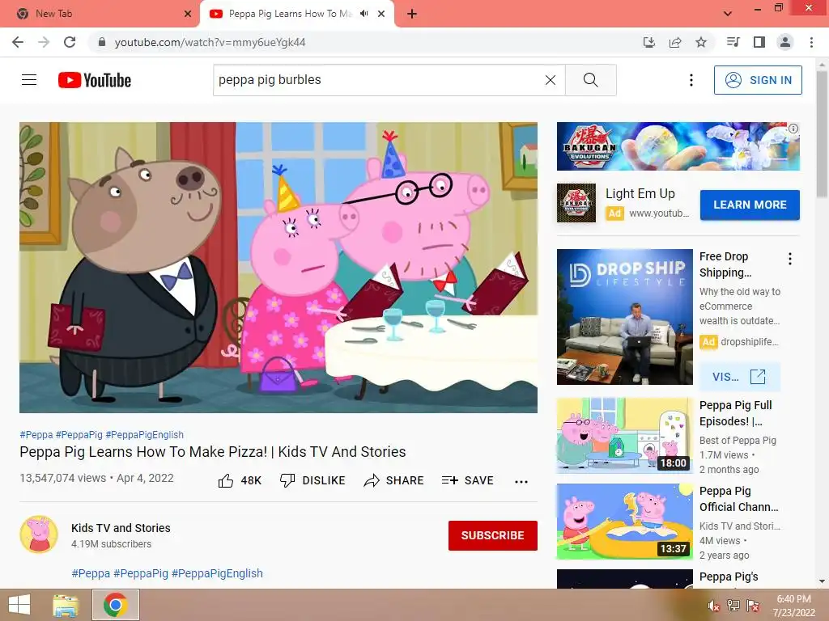This screenshot has width=829, height=621.
Task: Go to the YouTube home logo
Action: click(95, 80)
